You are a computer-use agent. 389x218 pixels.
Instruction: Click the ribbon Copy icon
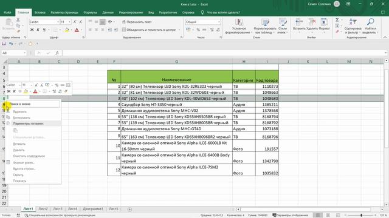[18, 25]
